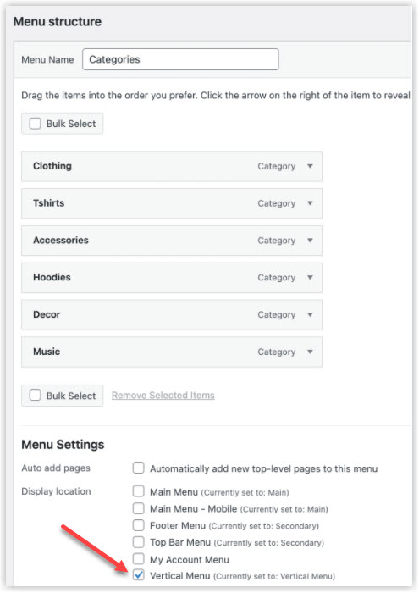Enable Automatically add new top-level pages
Screen dimensions: 419x593
click(x=138, y=468)
